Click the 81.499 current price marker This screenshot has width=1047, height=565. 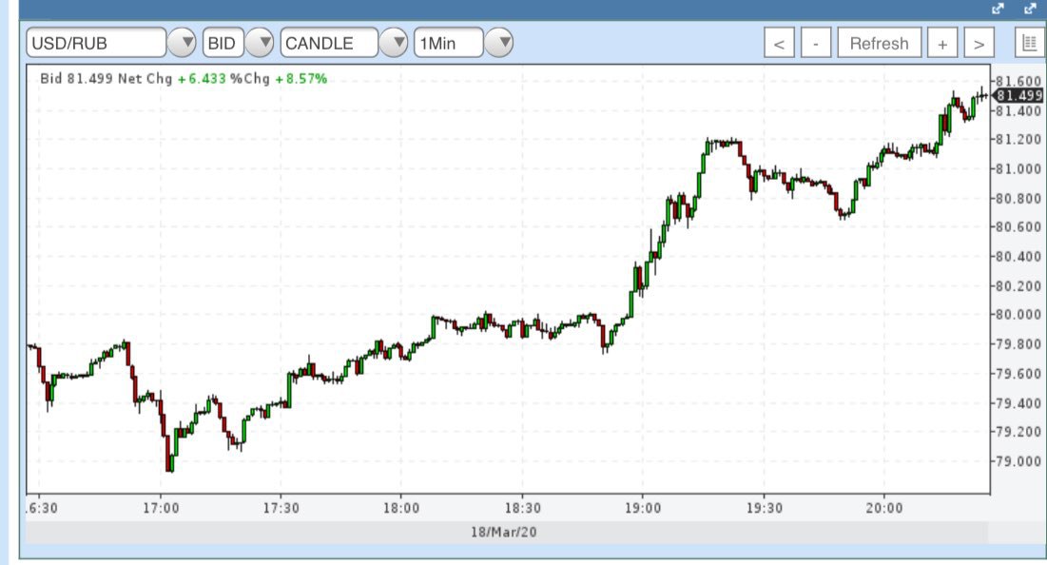(x=1018, y=95)
